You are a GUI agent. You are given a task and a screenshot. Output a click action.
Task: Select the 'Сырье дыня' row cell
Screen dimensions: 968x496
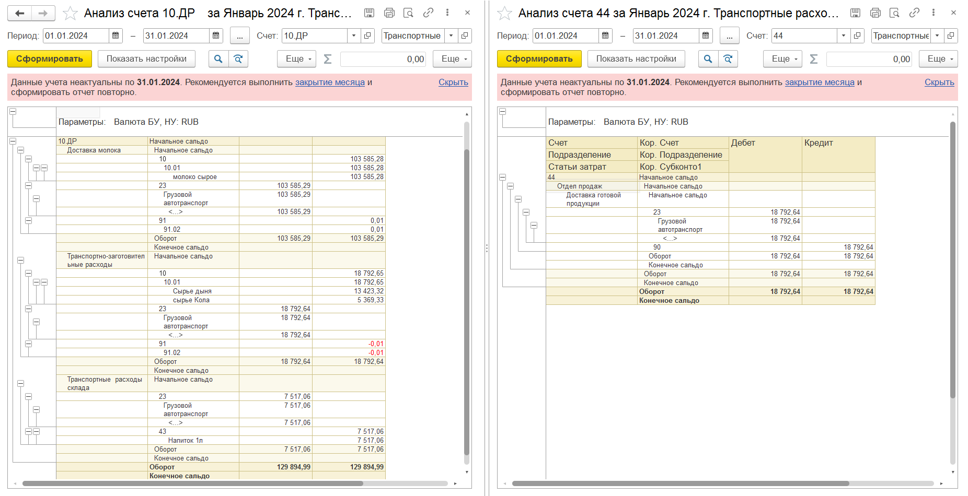pos(192,291)
